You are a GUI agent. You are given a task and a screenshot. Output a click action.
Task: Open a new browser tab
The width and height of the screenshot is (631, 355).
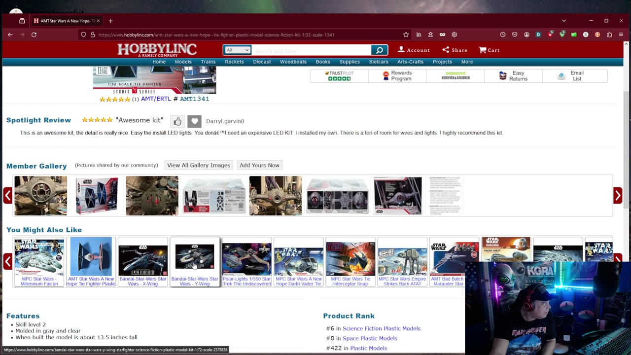tap(110, 21)
